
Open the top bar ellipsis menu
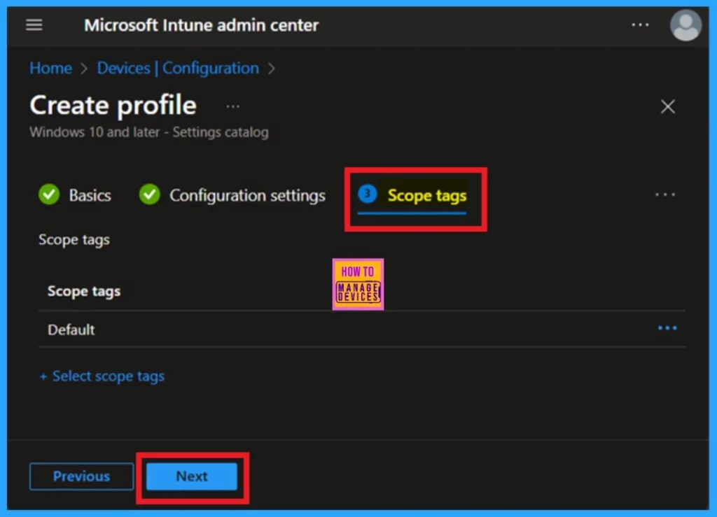click(640, 24)
